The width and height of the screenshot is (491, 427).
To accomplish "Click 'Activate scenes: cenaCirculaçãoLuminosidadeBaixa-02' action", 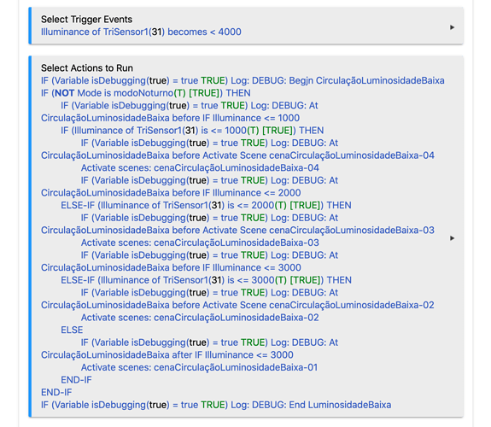I will coord(200,318).
